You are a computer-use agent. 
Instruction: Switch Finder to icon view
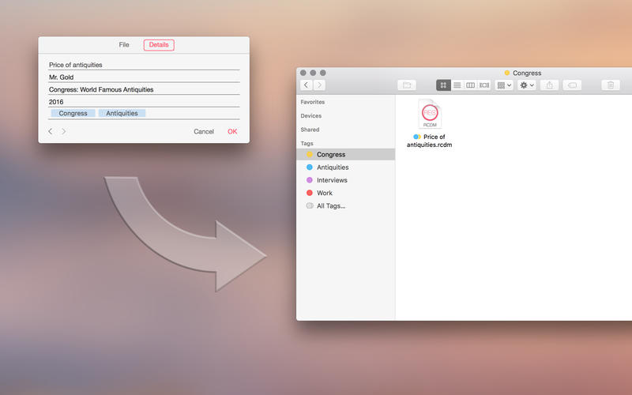pyautogui.click(x=443, y=85)
